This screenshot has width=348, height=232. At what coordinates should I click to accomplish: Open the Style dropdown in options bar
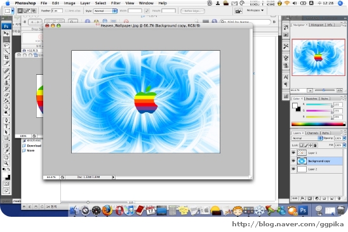pyautogui.click(x=105, y=11)
